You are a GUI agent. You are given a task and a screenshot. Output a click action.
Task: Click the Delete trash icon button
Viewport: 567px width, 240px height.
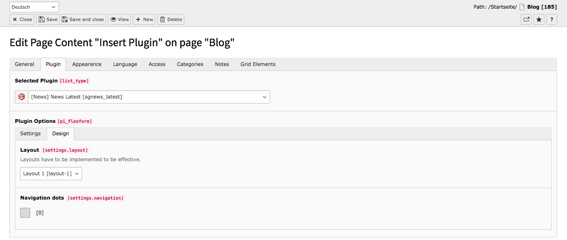pyautogui.click(x=171, y=19)
